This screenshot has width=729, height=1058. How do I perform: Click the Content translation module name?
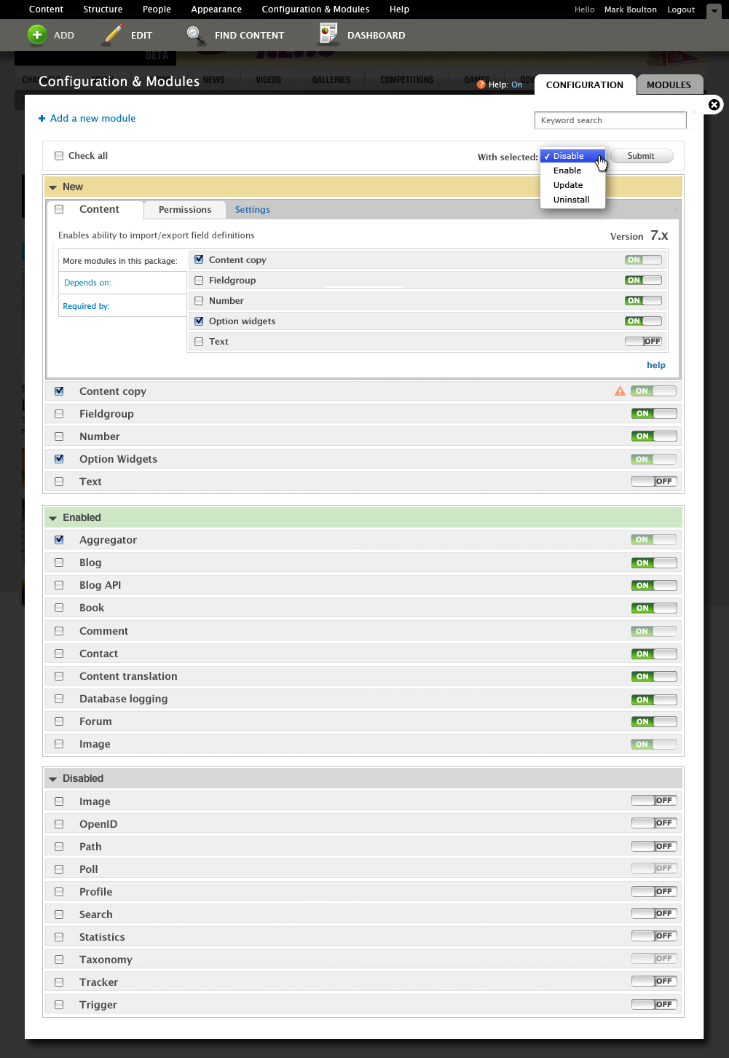coord(128,676)
